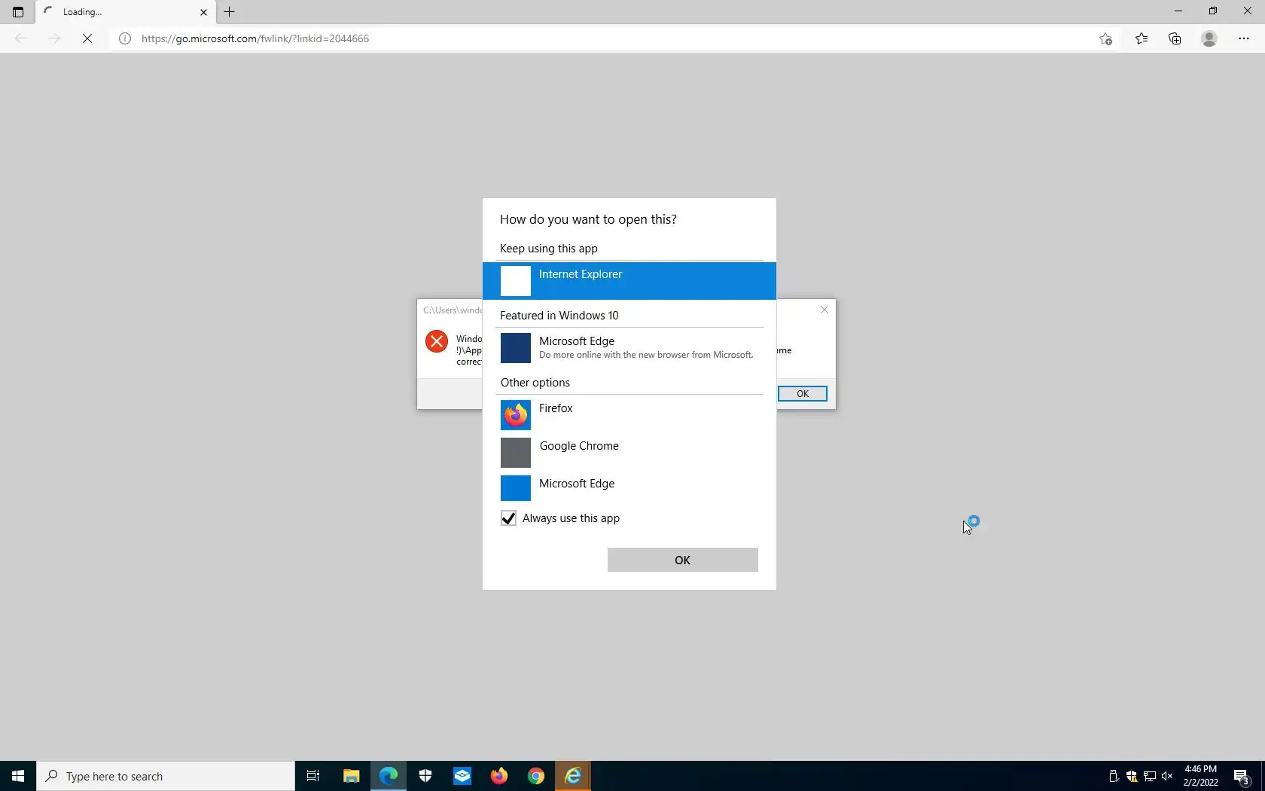Pick Firefox under Other options
Screen dimensions: 1265x791
pos(629,415)
